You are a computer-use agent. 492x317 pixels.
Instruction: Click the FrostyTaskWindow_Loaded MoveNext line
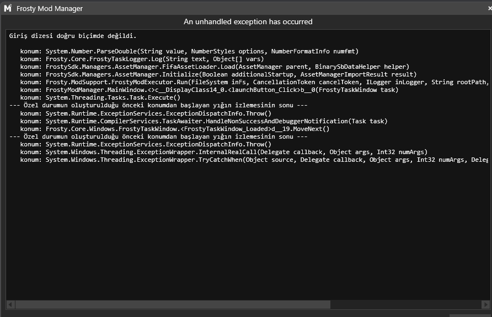[175, 129]
